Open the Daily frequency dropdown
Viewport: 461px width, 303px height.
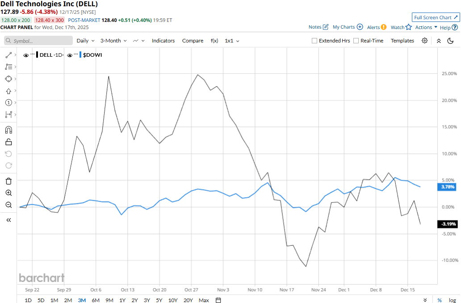(86, 41)
